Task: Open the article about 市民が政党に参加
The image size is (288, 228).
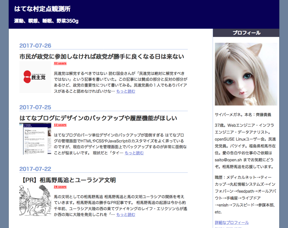Action: click(101, 56)
